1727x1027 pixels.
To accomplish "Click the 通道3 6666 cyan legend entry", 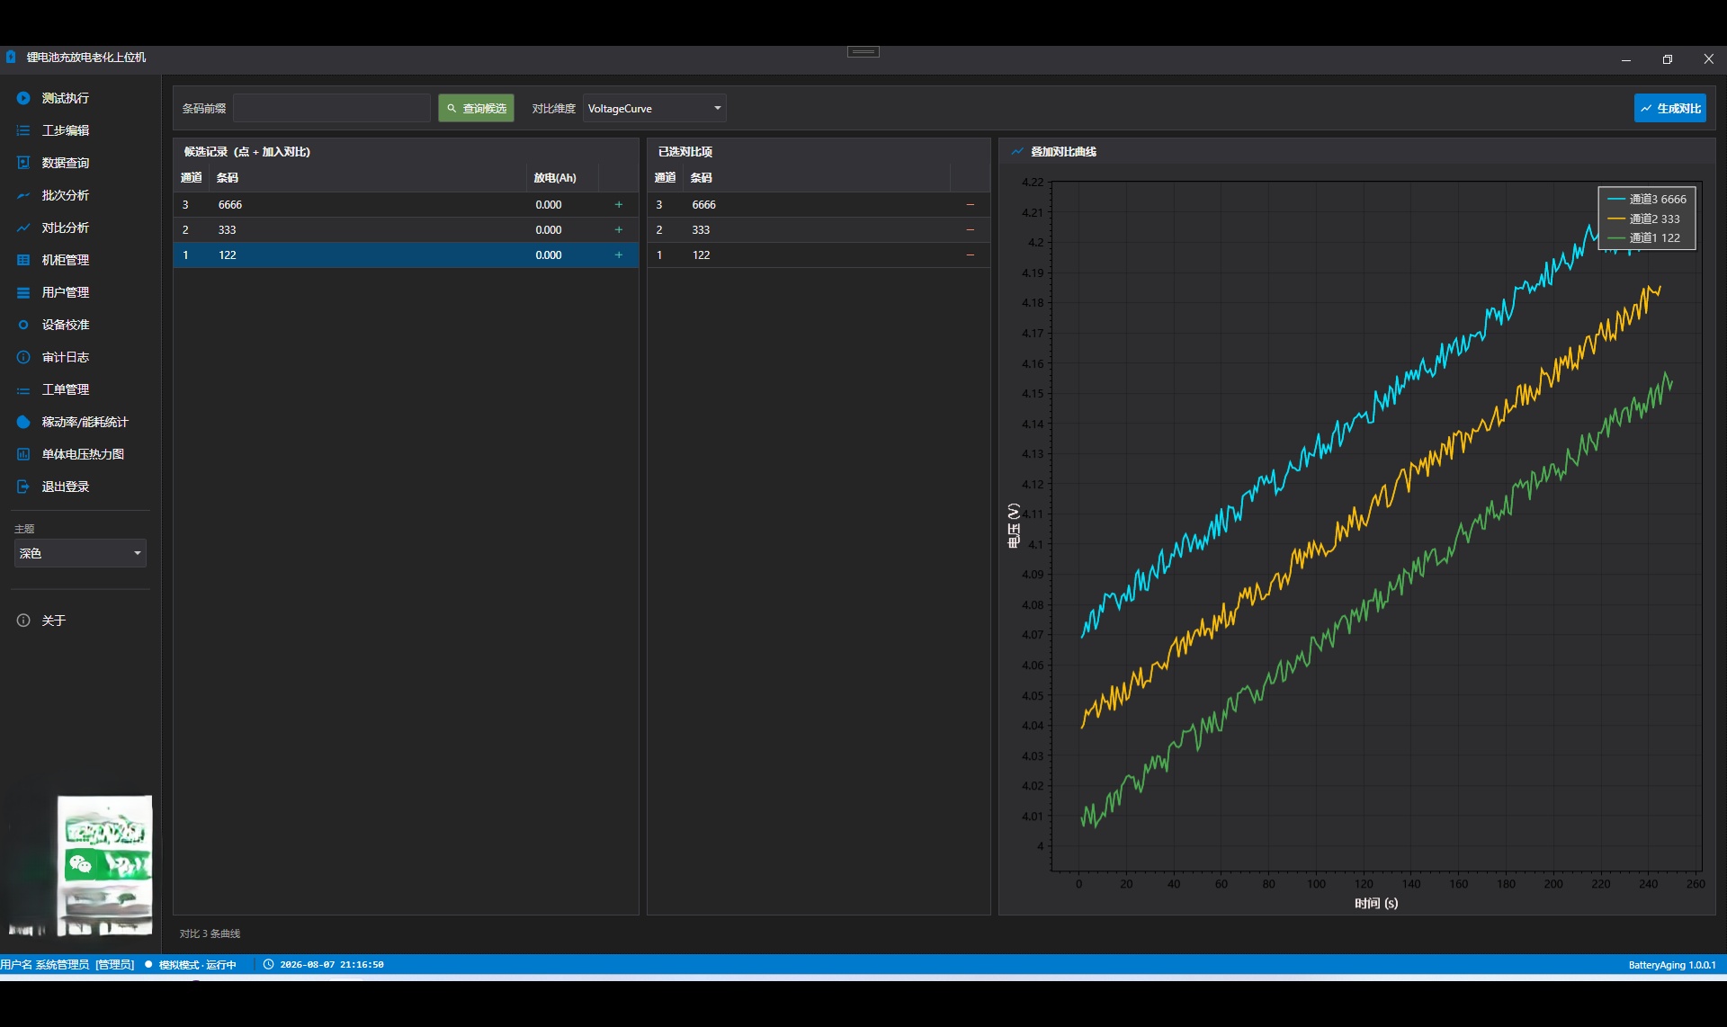I will coord(1647,200).
